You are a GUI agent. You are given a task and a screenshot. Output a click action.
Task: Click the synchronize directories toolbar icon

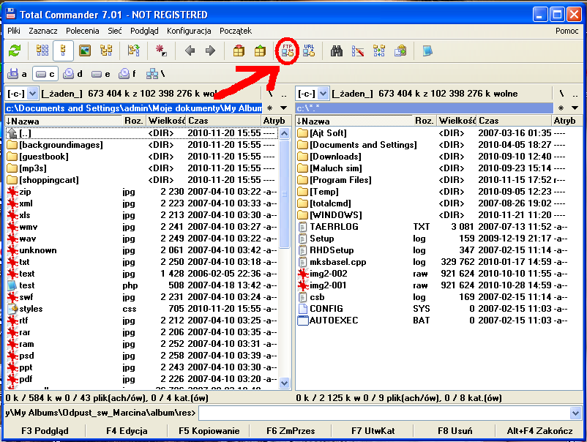click(379, 51)
